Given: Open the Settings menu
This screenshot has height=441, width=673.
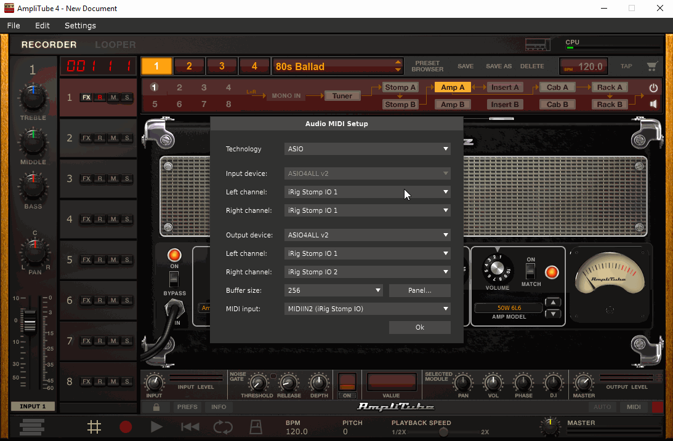Looking at the screenshot, I should point(80,26).
